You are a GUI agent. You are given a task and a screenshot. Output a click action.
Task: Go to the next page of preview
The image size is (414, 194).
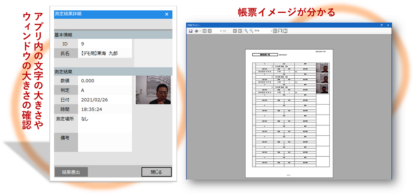(235, 31)
